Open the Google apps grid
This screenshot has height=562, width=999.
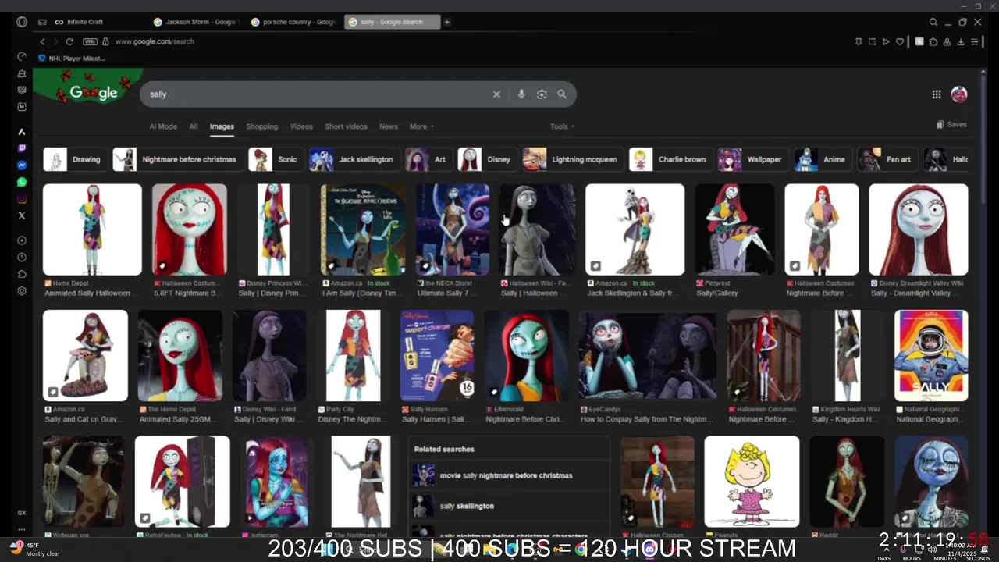click(x=937, y=94)
